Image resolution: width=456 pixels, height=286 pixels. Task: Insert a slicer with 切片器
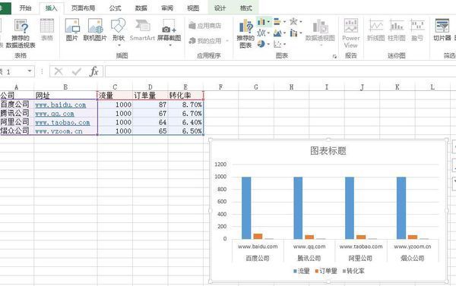tap(442, 30)
